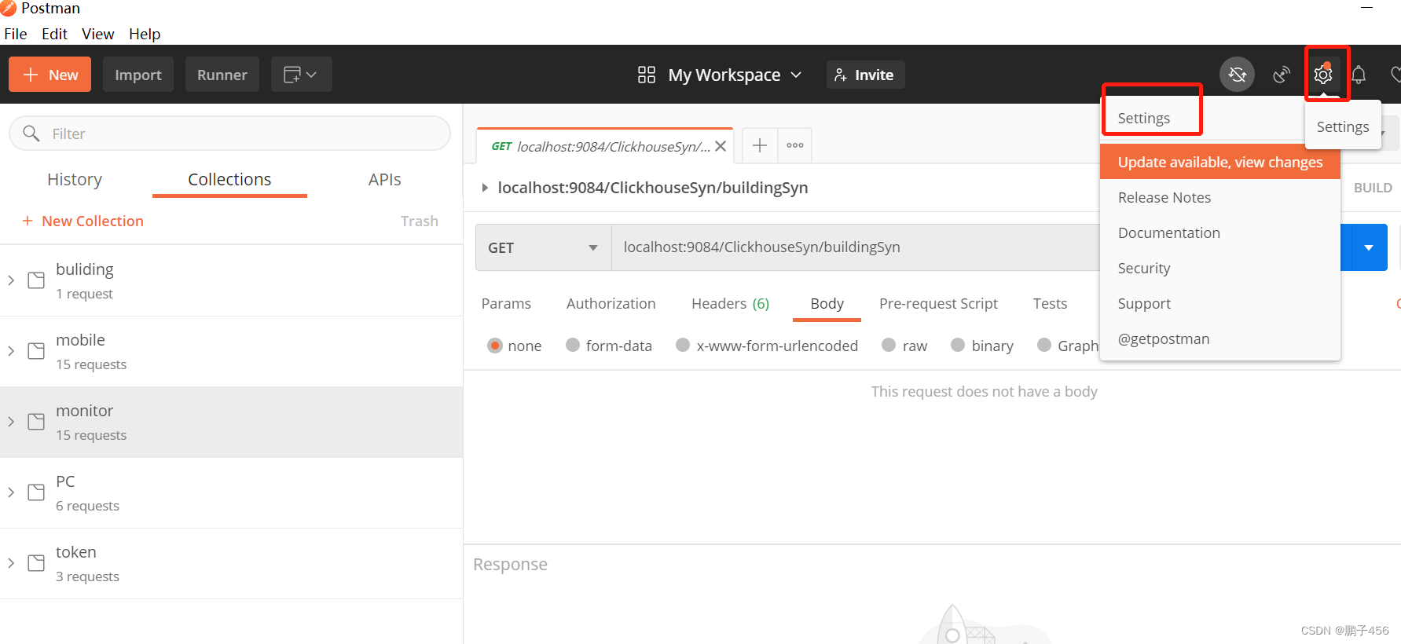Screen dimensions: 1401x644
Task: Switch to the History tab
Action: pos(75,179)
